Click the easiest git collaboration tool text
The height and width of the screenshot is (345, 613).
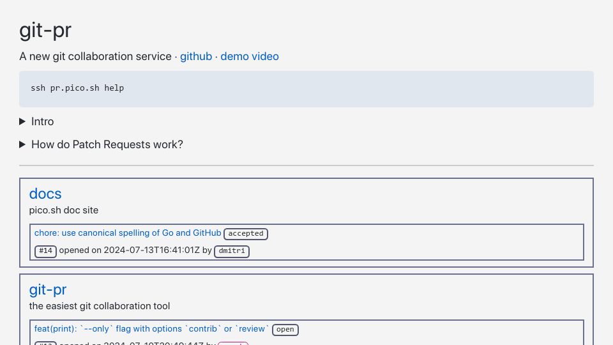[x=100, y=306]
